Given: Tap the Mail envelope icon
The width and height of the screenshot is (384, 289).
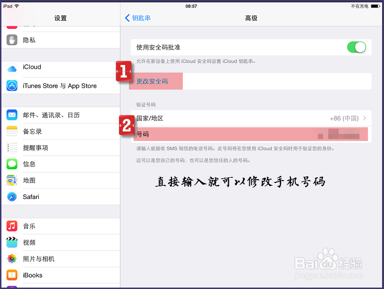Looking at the screenshot, I should 12,115.
